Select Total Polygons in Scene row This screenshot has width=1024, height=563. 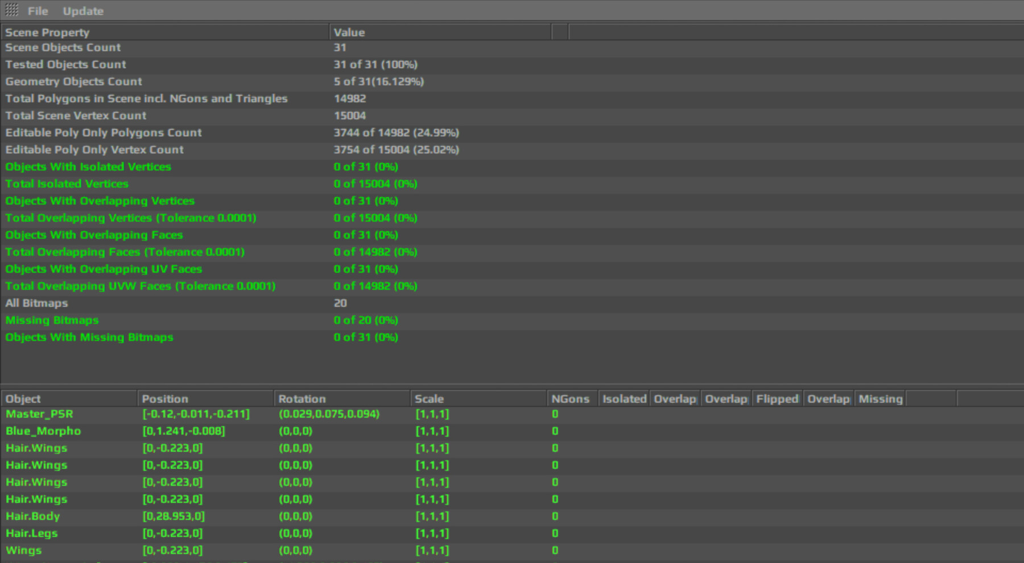512,99
